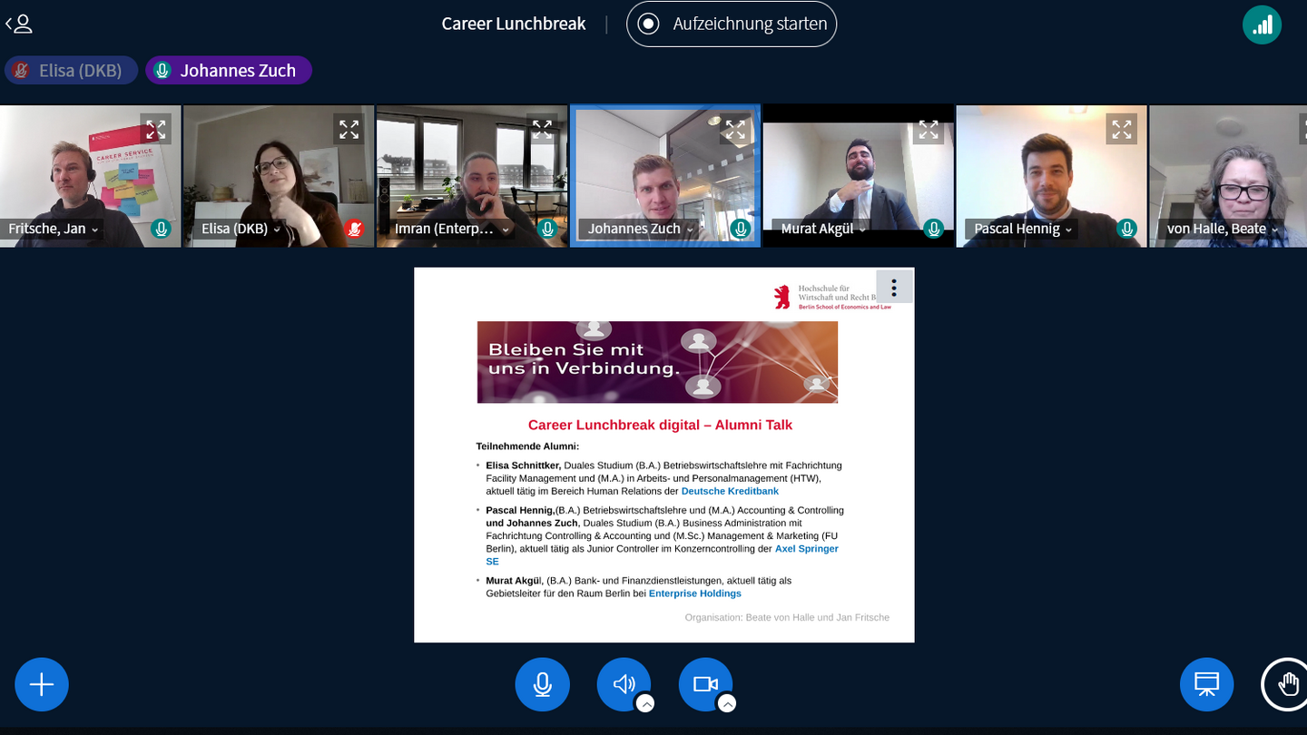
Task: Select Elisa (DKB) webcam thumbnail
Action: tap(278, 176)
